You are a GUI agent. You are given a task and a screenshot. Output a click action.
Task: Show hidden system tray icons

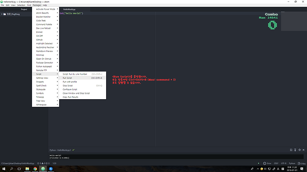click(x=258, y=169)
